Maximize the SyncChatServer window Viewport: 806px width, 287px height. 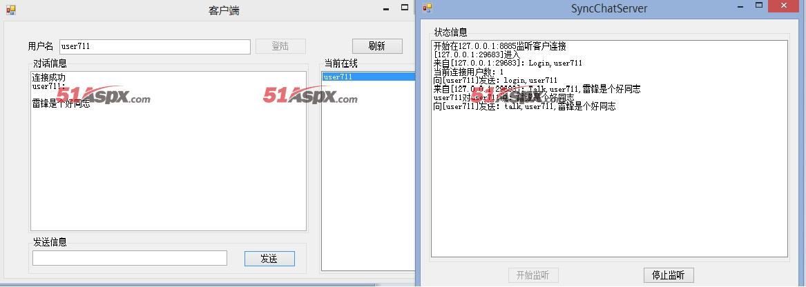point(759,6)
